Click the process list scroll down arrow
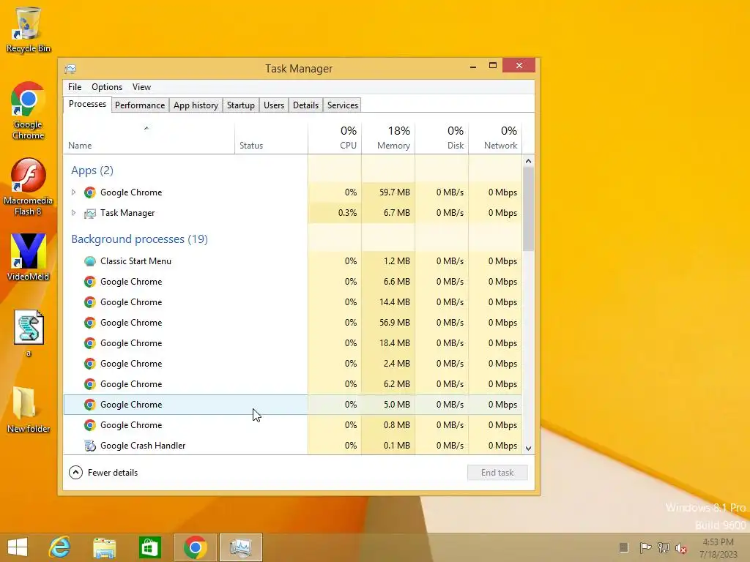This screenshot has width=750, height=562. pos(528,449)
